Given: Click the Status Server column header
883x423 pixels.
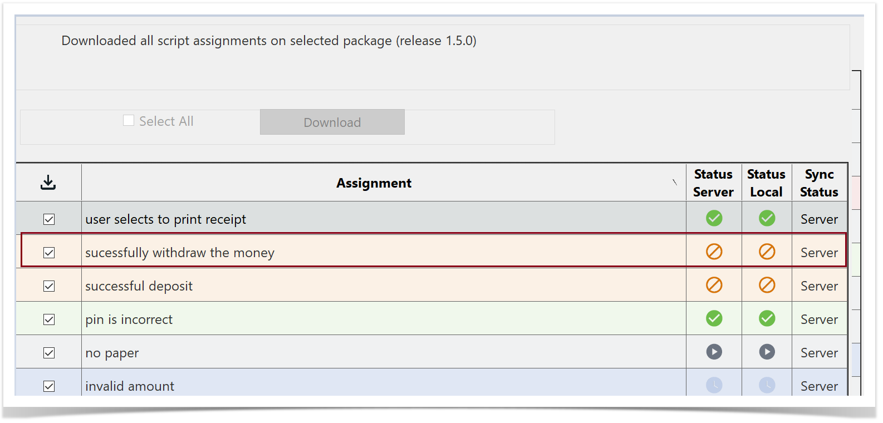Looking at the screenshot, I should 713,183.
